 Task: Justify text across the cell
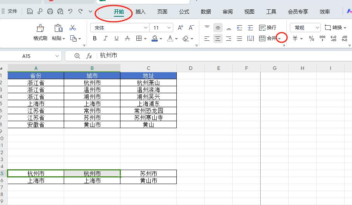239,38
